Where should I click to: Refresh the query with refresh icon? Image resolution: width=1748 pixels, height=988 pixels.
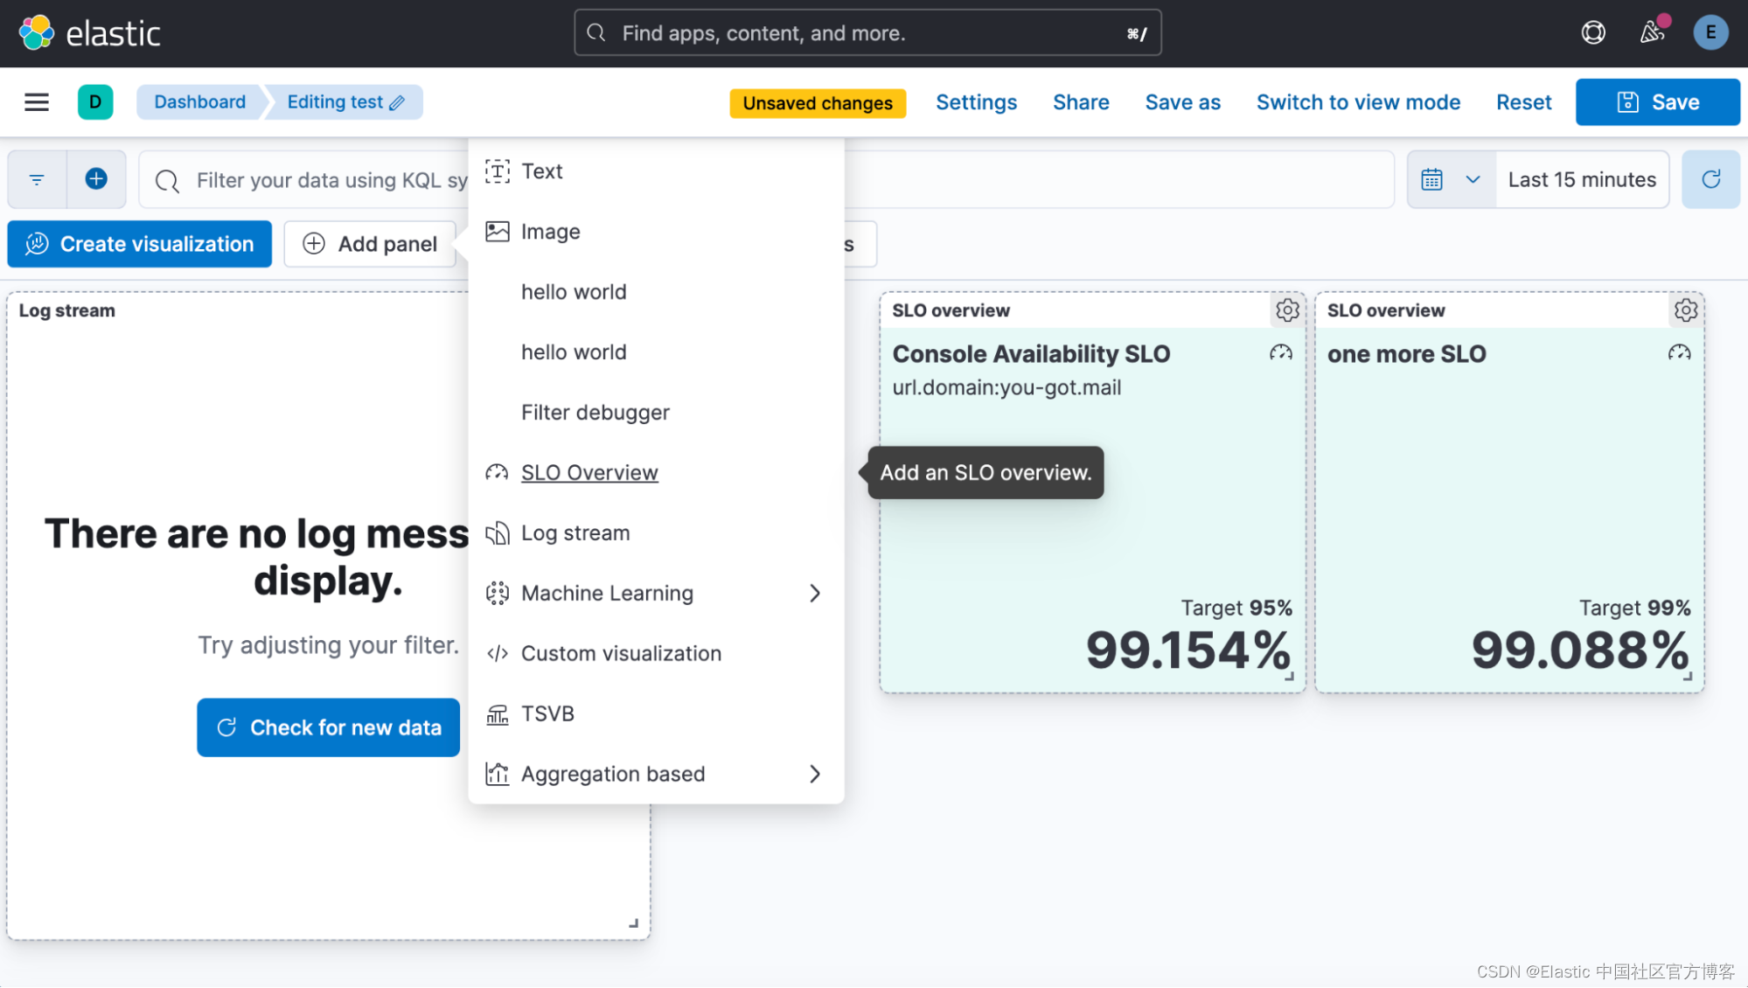(1710, 179)
